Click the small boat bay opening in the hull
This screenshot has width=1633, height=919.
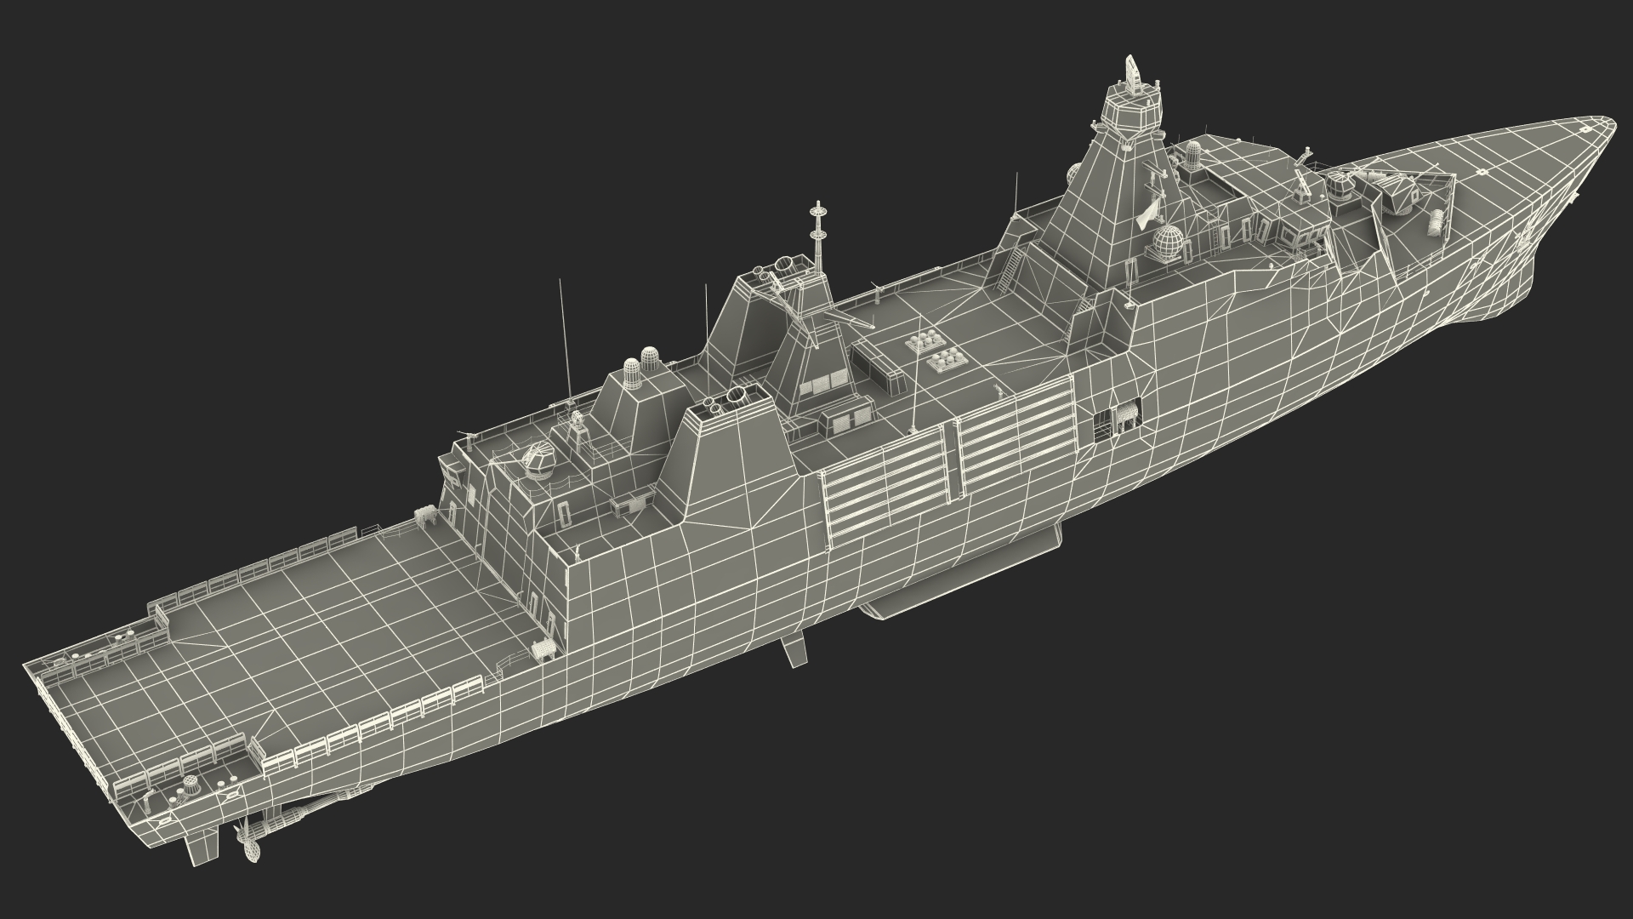tap(1117, 420)
